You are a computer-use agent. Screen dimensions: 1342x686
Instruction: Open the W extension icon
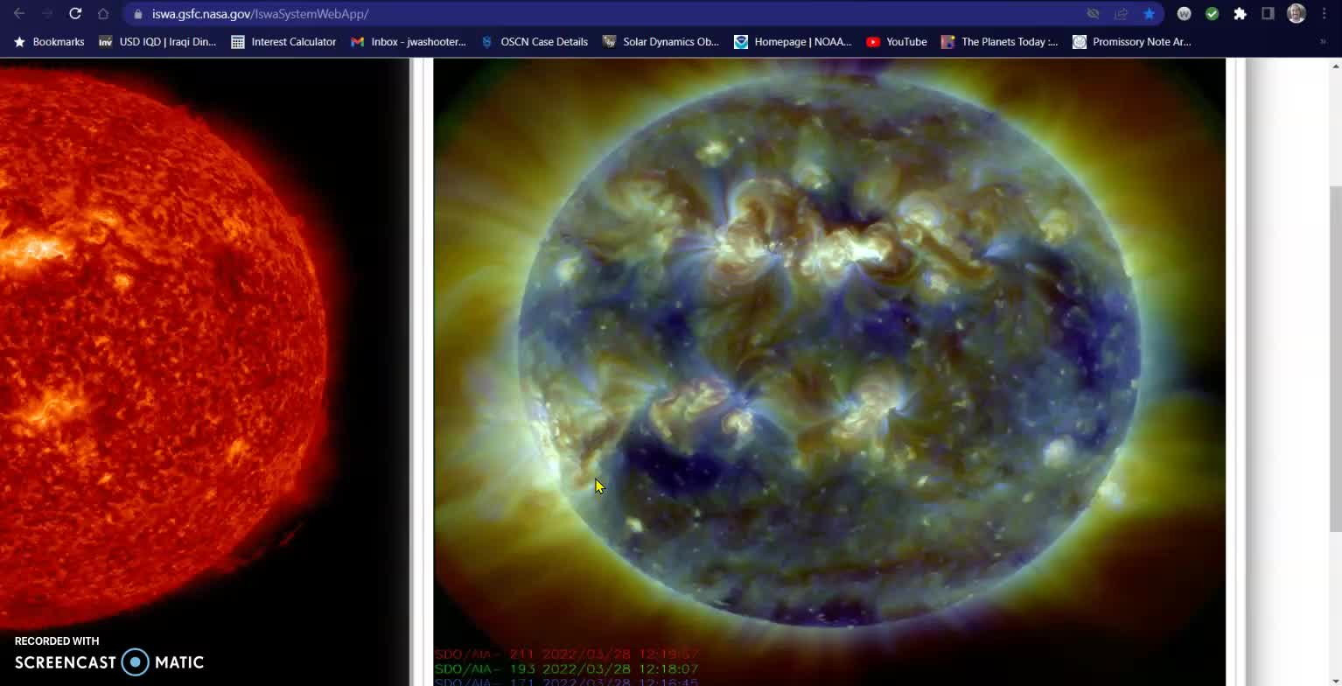click(x=1184, y=14)
